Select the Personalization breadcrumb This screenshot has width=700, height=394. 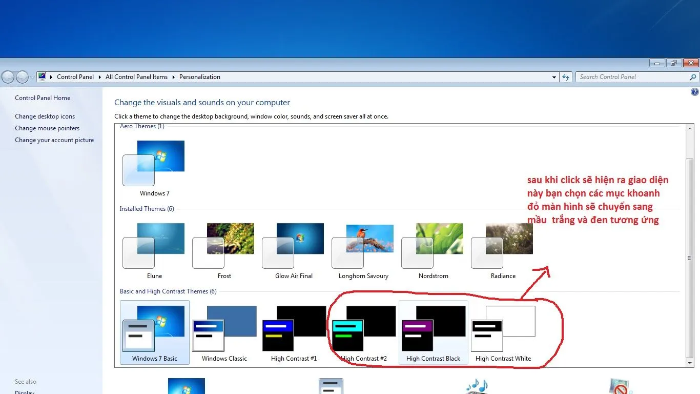(x=200, y=77)
